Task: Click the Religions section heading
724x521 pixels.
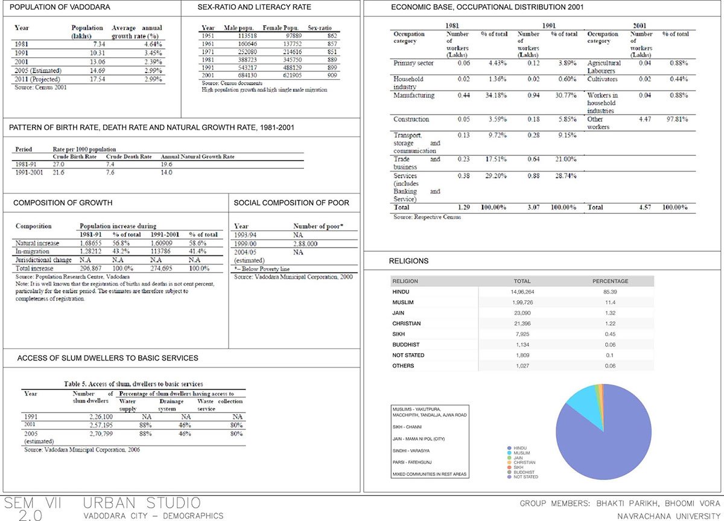Action: (x=410, y=261)
